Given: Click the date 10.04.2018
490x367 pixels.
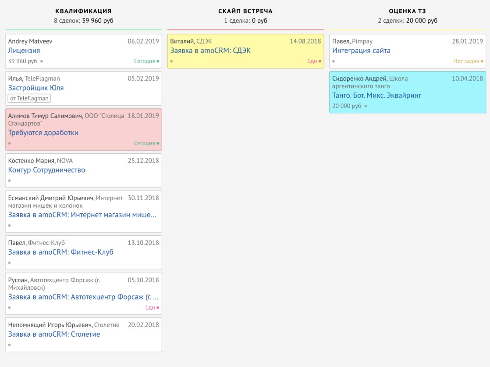Looking at the screenshot, I should [x=468, y=78].
